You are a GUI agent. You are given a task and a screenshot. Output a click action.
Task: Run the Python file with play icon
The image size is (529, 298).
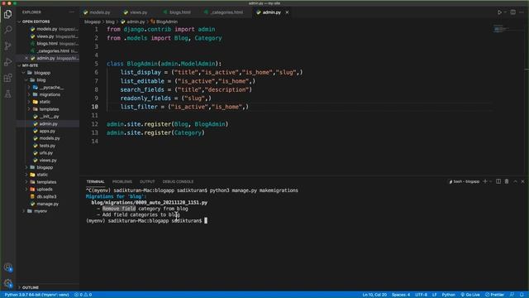(x=499, y=12)
